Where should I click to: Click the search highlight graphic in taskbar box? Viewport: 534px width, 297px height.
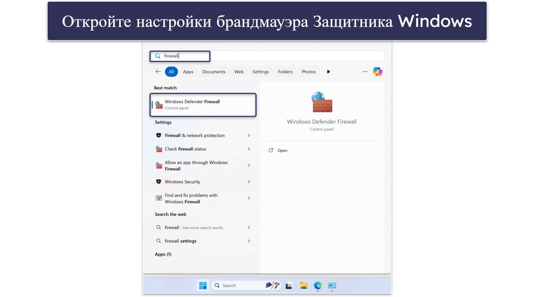(272, 285)
